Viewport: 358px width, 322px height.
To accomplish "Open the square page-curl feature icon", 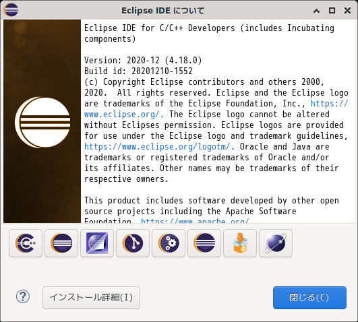I will pyautogui.click(x=97, y=243).
